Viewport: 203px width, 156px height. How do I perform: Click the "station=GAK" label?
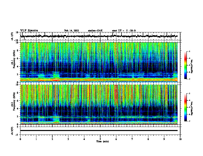95,31
